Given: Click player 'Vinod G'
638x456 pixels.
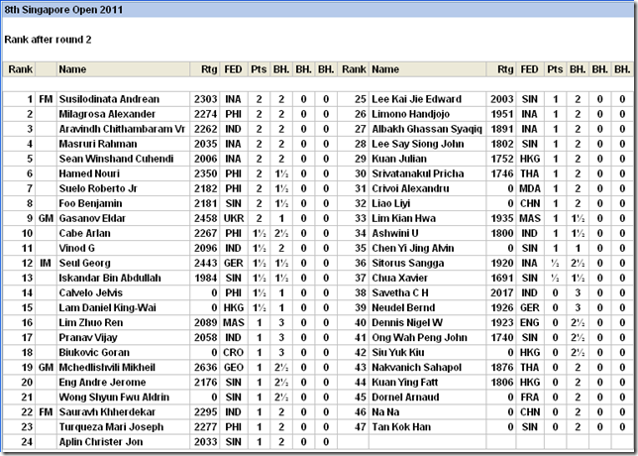Looking at the screenshot, I should pyautogui.click(x=77, y=249).
